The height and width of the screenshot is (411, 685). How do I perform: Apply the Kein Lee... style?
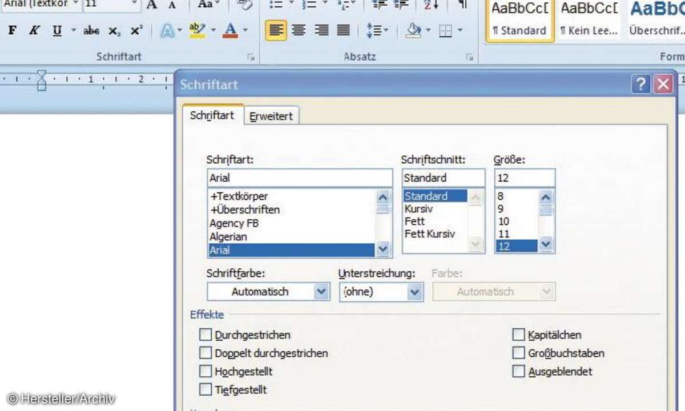(589, 21)
